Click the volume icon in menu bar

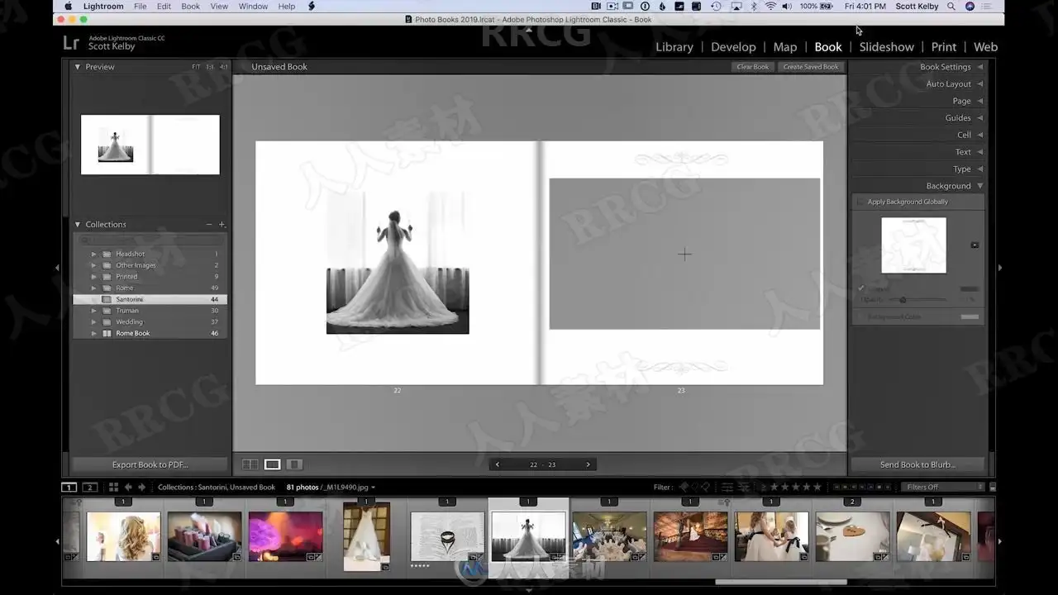(787, 6)
